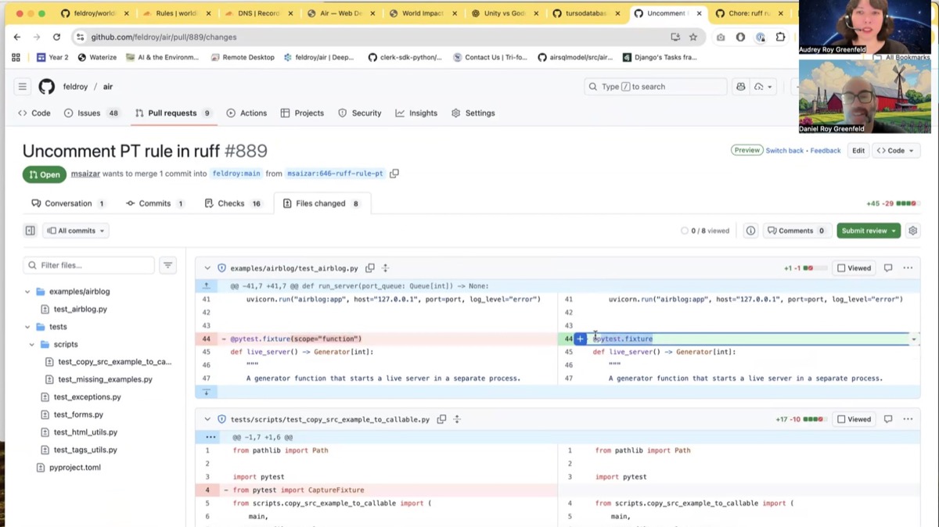Click the Feedback link near Preview
Viewport: 939px width, 527px height.
point(825,150)
